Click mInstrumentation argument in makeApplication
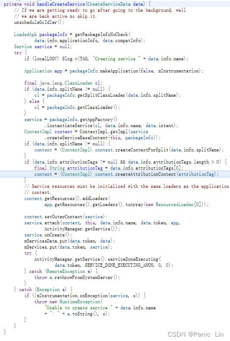 pyautogui.click(x=179, y=71)
